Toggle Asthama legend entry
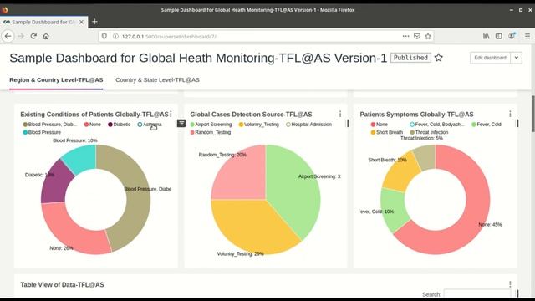Screen dimensions: 535x301 pyautogui.click(x=150, y=125)
